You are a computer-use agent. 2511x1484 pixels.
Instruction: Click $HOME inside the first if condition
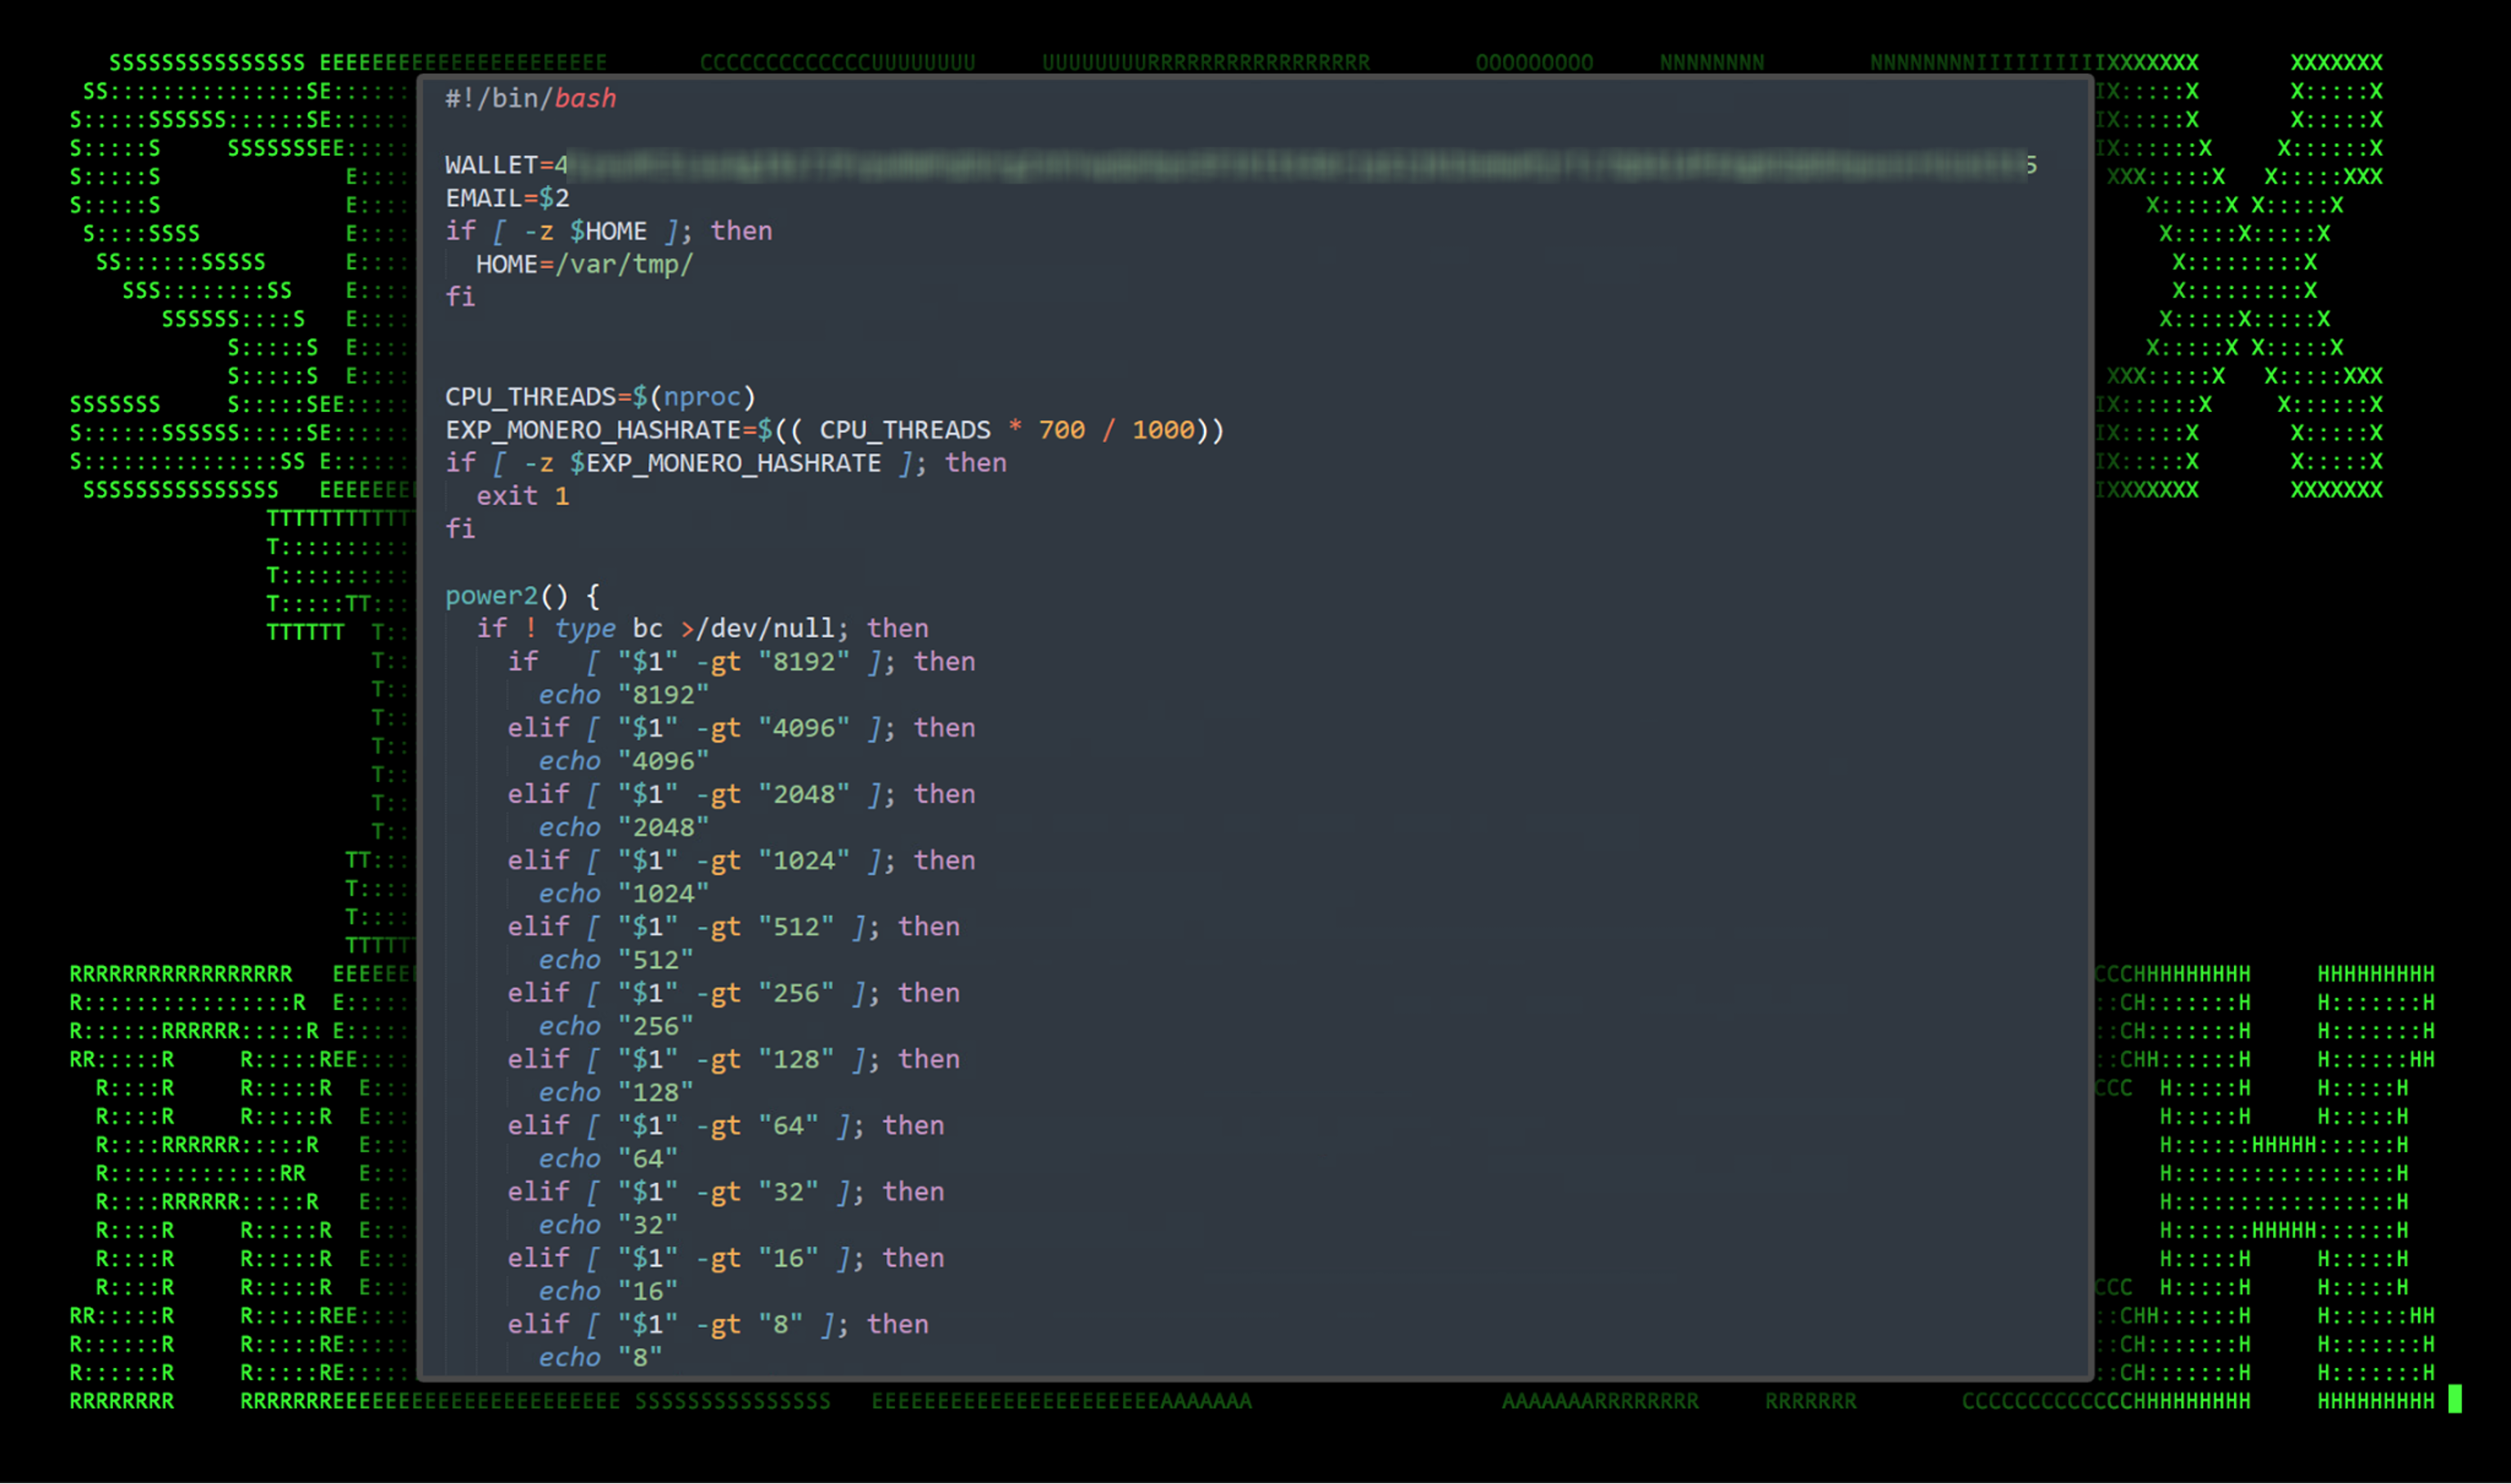pyautogui.click(x=608, y=231)
